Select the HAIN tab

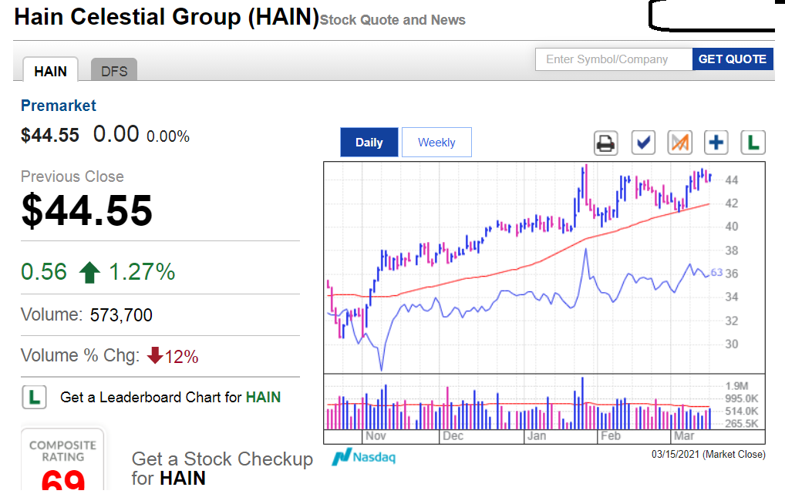[51, 69]
